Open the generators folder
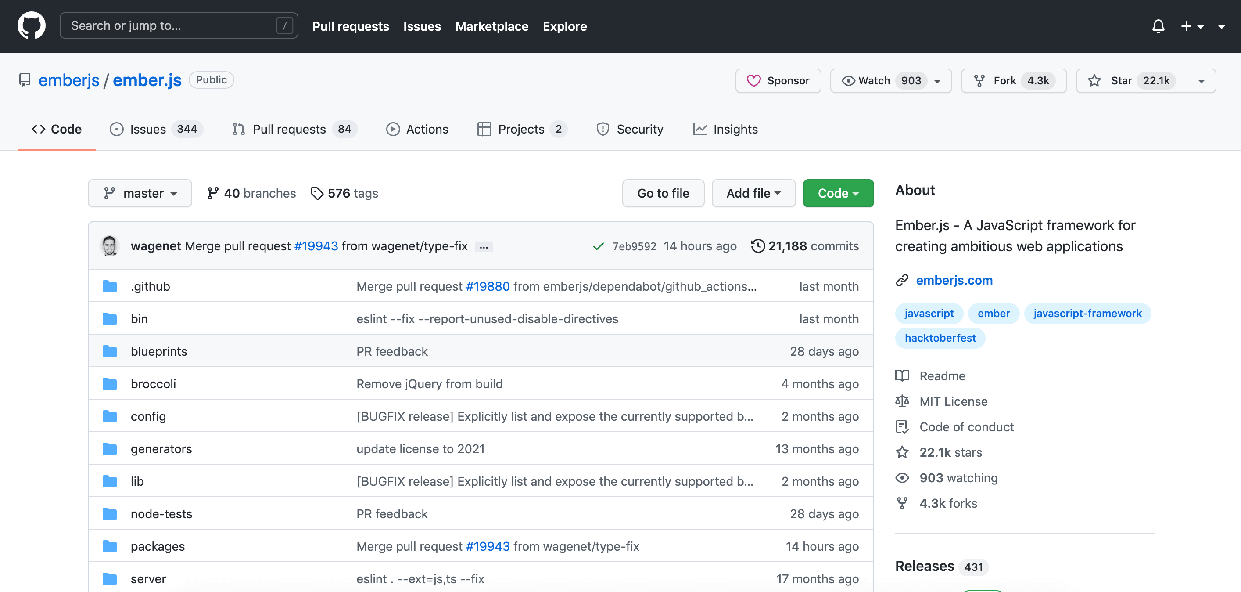Image resolution: width=1241 pixels, height=592 pixels. tap(161, 449)
